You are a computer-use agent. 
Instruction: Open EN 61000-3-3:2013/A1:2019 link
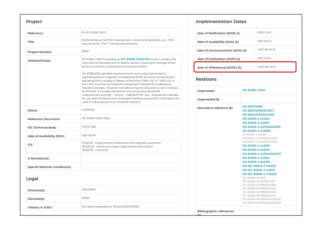pos(261,127)
